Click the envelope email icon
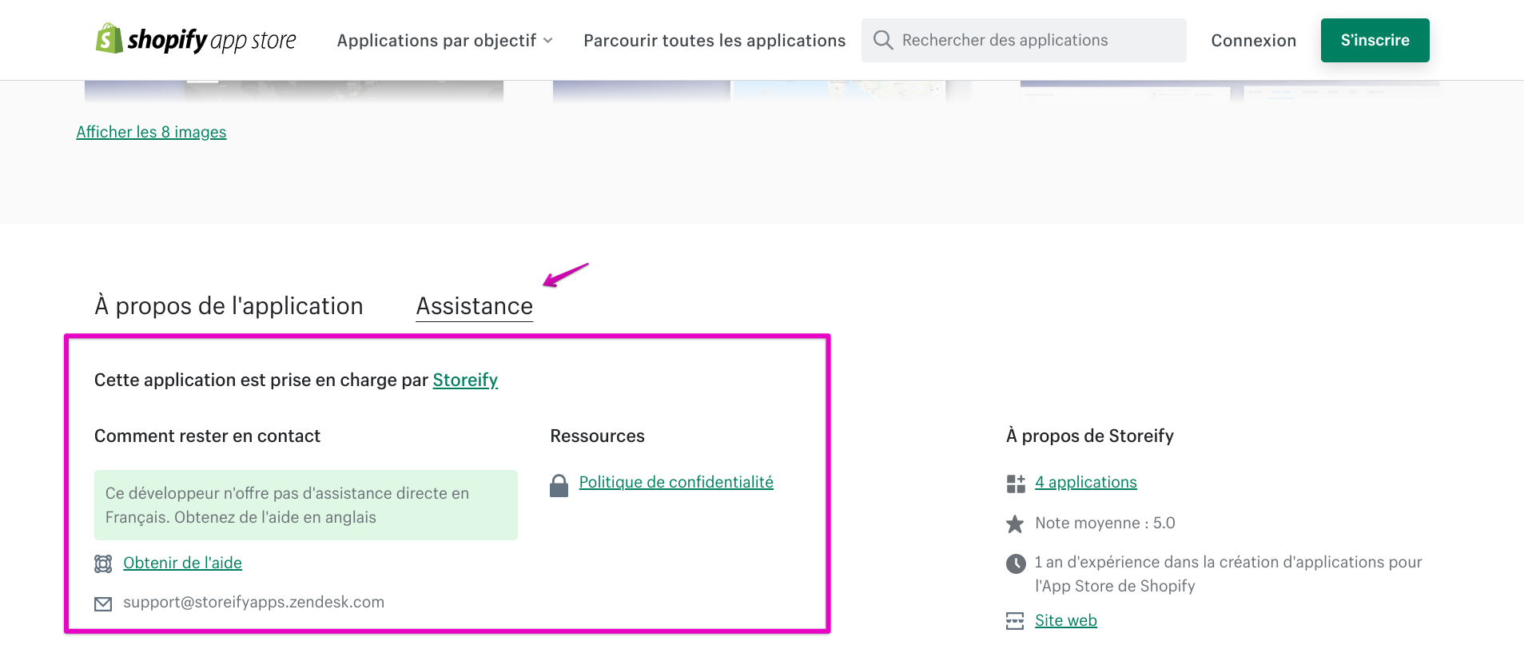The height and width of the screenshot is (665, 1524). pos(103,604)
